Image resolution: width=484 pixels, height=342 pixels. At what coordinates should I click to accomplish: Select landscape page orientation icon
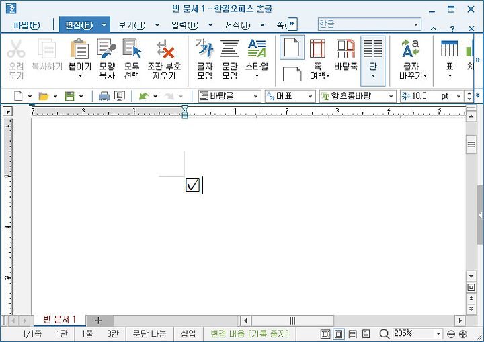[x=292, y=74]
